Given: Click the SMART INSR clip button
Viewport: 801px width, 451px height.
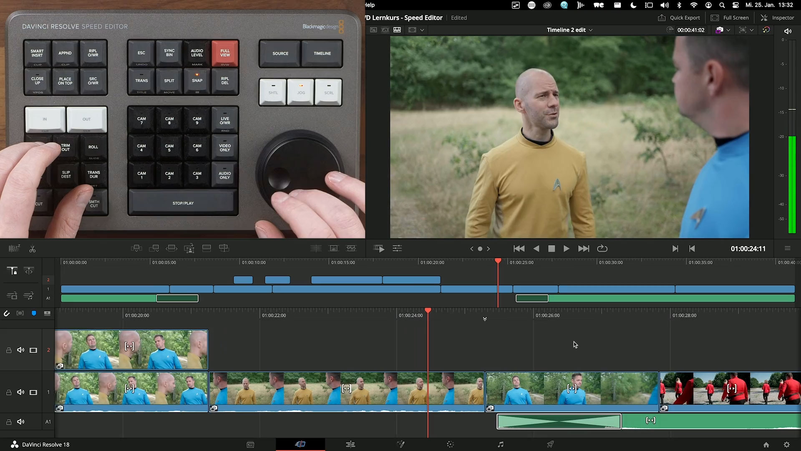Looking at the screenshot, I should click(x=38, y=53).
